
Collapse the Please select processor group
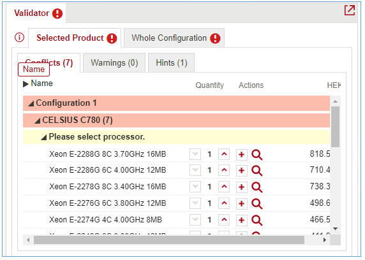[x=44, y=137]
